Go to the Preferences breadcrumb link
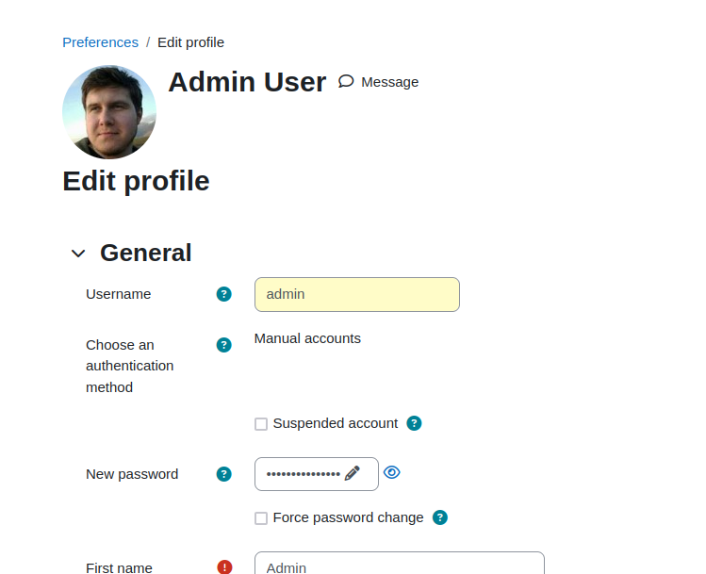706x574 pixels. 101,42
